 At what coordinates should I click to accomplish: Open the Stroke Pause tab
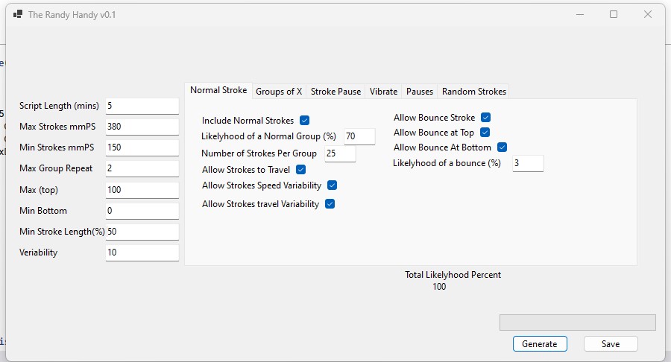coord(335,92)
